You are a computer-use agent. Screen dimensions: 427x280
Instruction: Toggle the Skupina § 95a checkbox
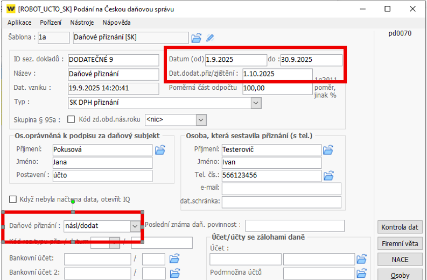tap(71, 119)
